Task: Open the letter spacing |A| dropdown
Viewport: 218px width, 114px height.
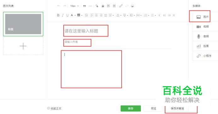Action: [x=139, y=15]
